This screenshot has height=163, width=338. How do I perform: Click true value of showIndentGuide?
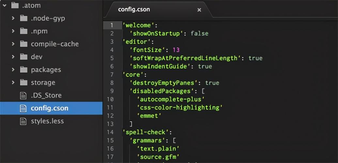(205, 67)
